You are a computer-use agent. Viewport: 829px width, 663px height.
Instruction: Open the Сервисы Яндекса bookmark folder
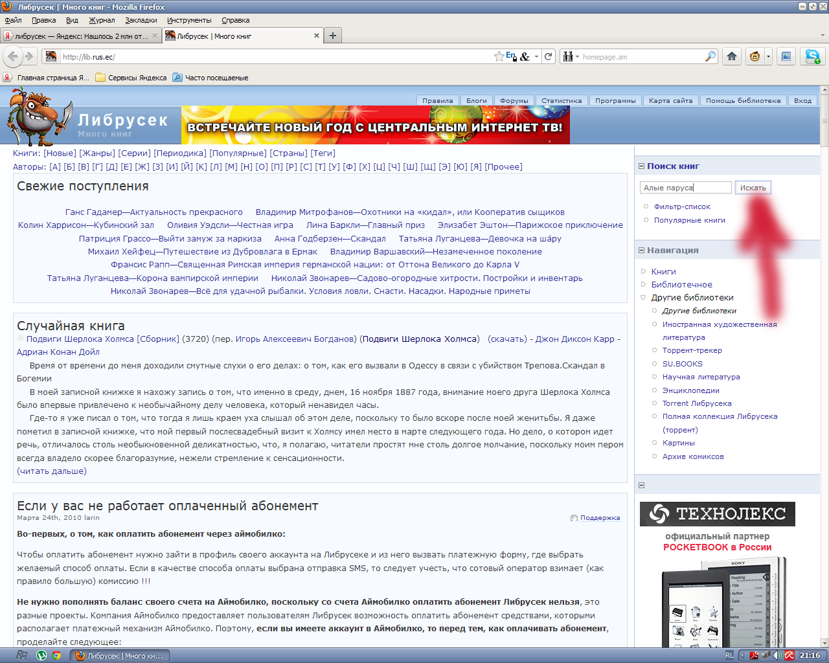coord(131,78)
